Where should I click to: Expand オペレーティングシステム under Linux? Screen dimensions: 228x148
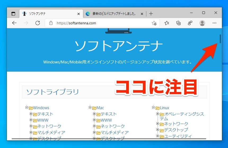point(158,114)
